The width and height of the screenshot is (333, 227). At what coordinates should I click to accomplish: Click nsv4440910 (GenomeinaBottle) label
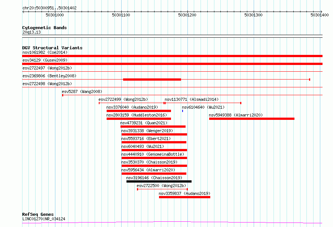tap(153, 154)
